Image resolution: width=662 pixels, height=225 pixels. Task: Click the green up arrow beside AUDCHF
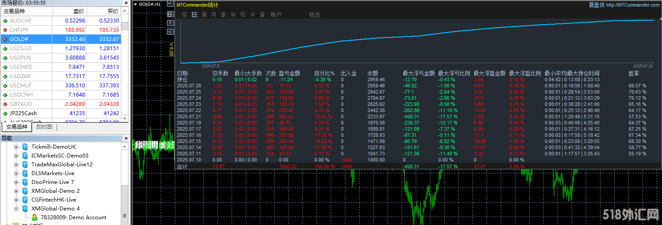(x=5, y=21)
